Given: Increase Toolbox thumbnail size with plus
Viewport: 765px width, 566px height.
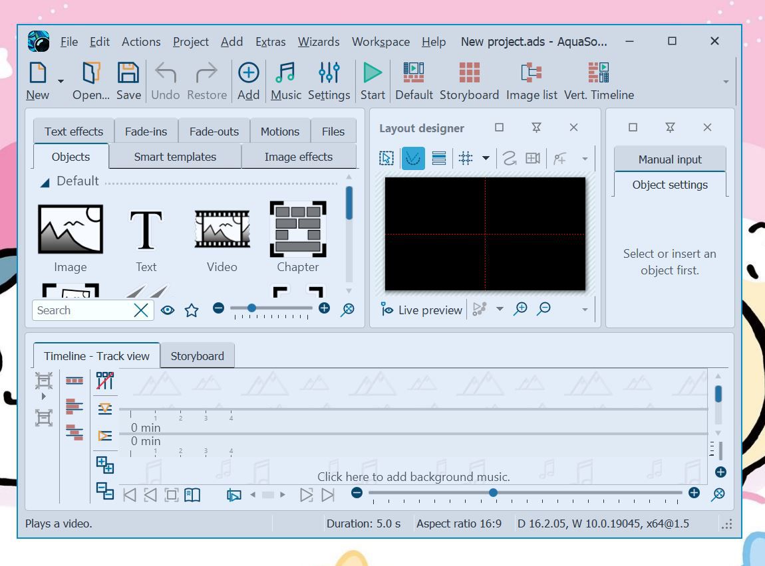Looking at the screenshot, I should tap(324, 308).
